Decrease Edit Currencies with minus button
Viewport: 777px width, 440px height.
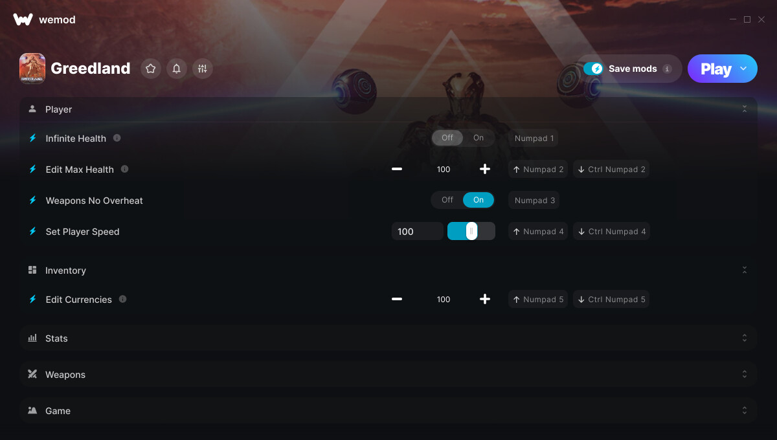pos(397,299)
